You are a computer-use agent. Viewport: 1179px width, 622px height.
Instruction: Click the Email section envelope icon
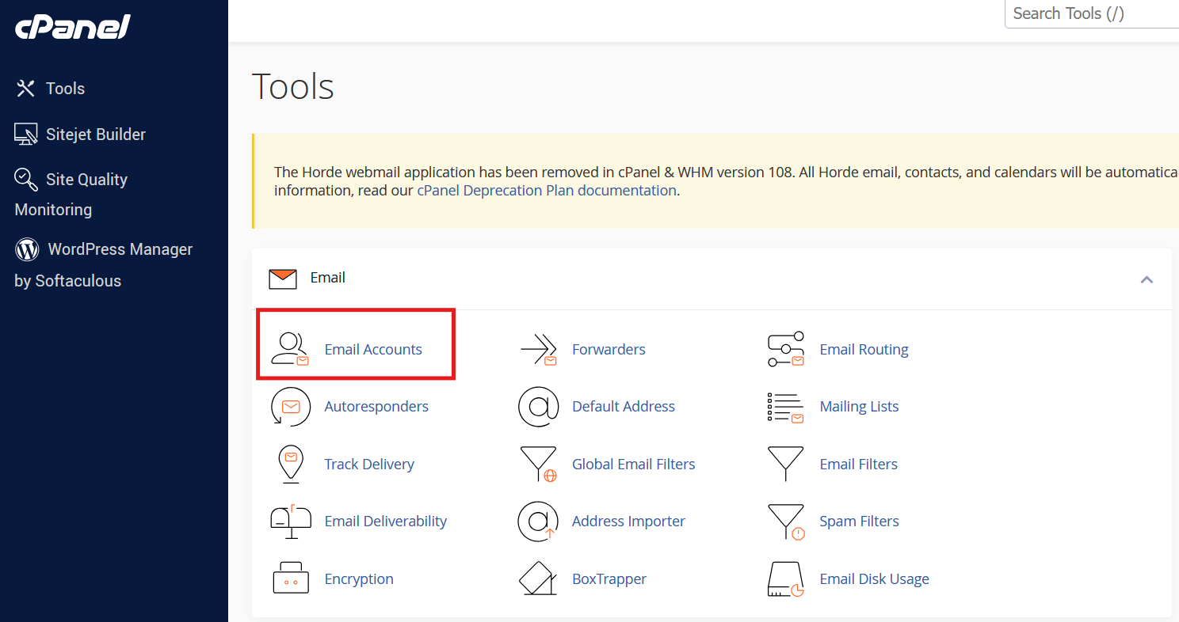click(283, 278)
